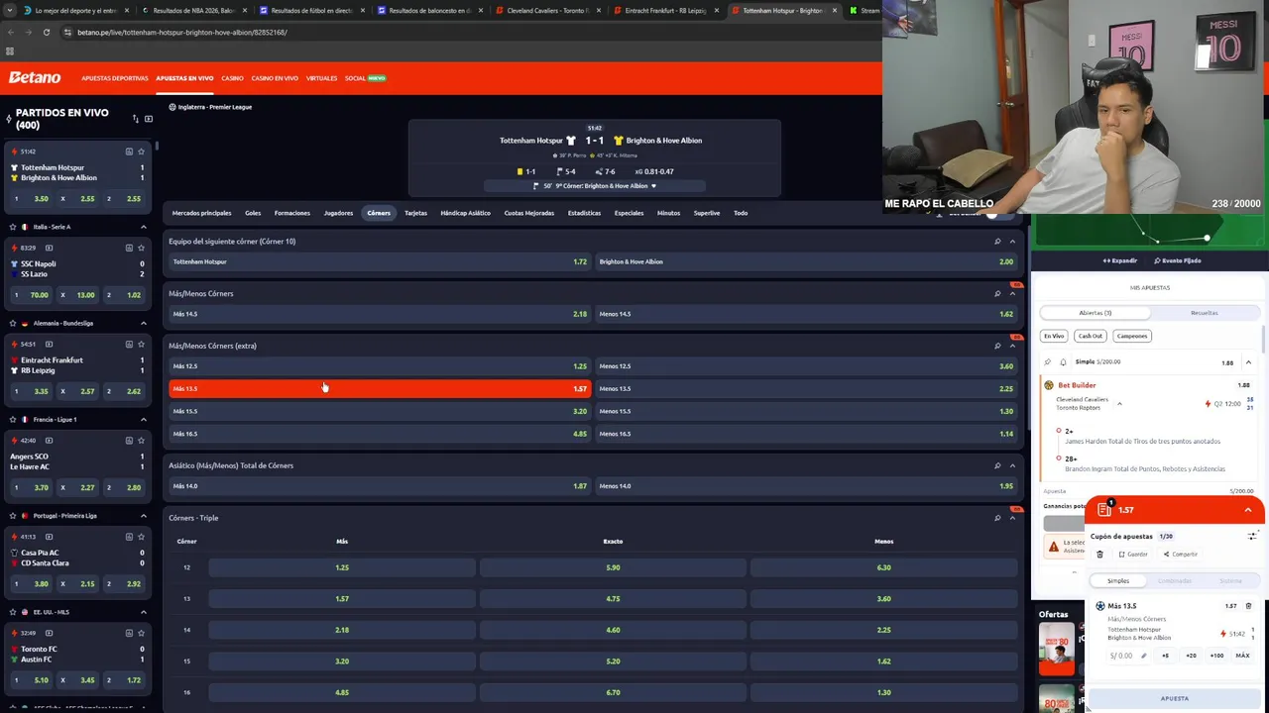The width and height of the screenshot is (1269, 713).
Task: Collapse the Italia - Serie A section
Action: (143, 227)
